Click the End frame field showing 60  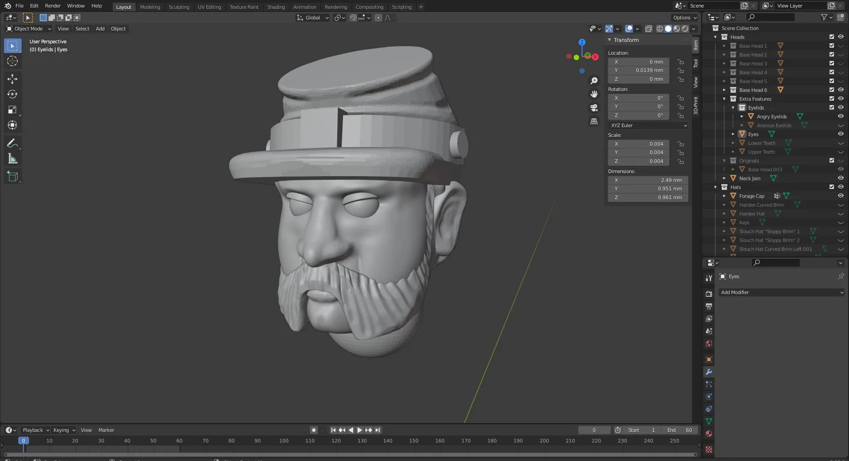681,430
